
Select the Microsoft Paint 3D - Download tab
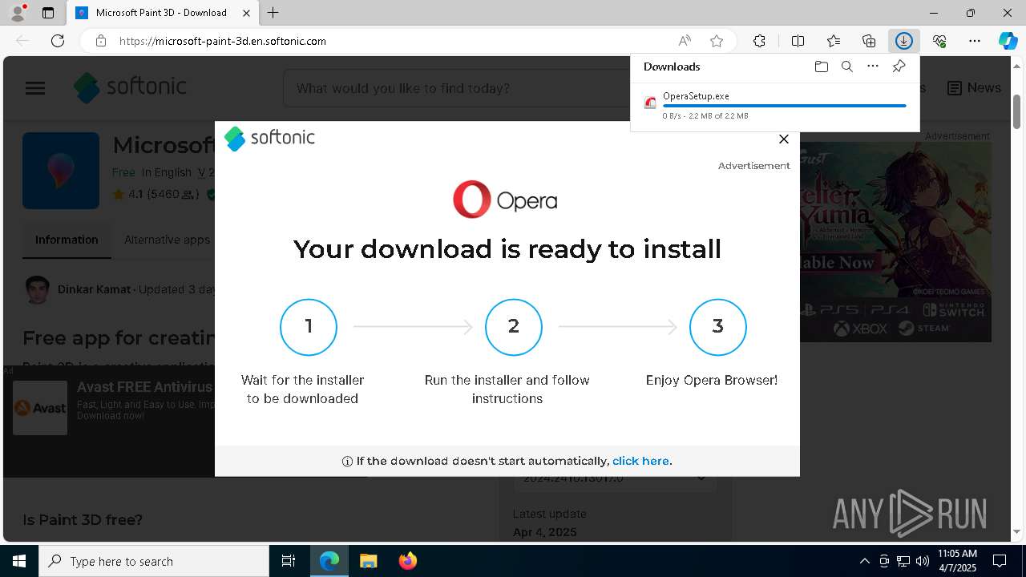(x=162, y=13)
